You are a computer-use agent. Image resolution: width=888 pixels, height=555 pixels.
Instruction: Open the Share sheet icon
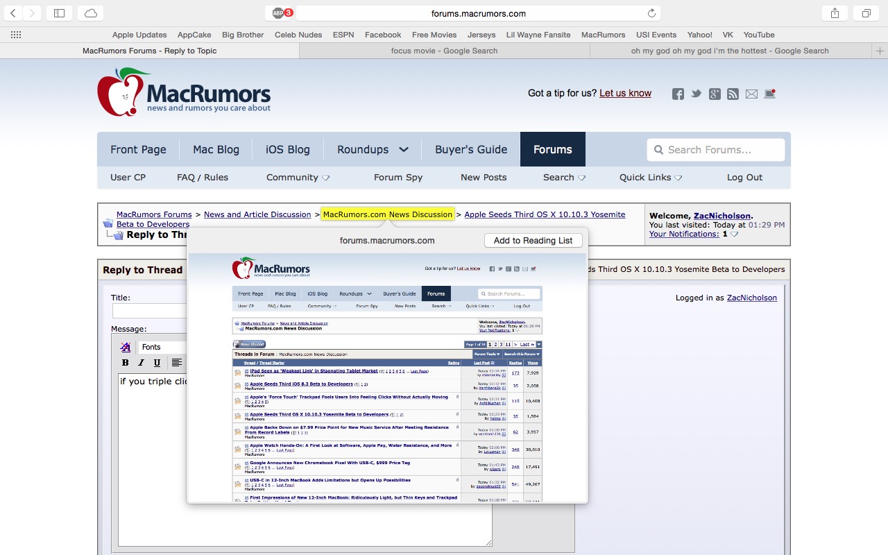click(x=835, y=13)
